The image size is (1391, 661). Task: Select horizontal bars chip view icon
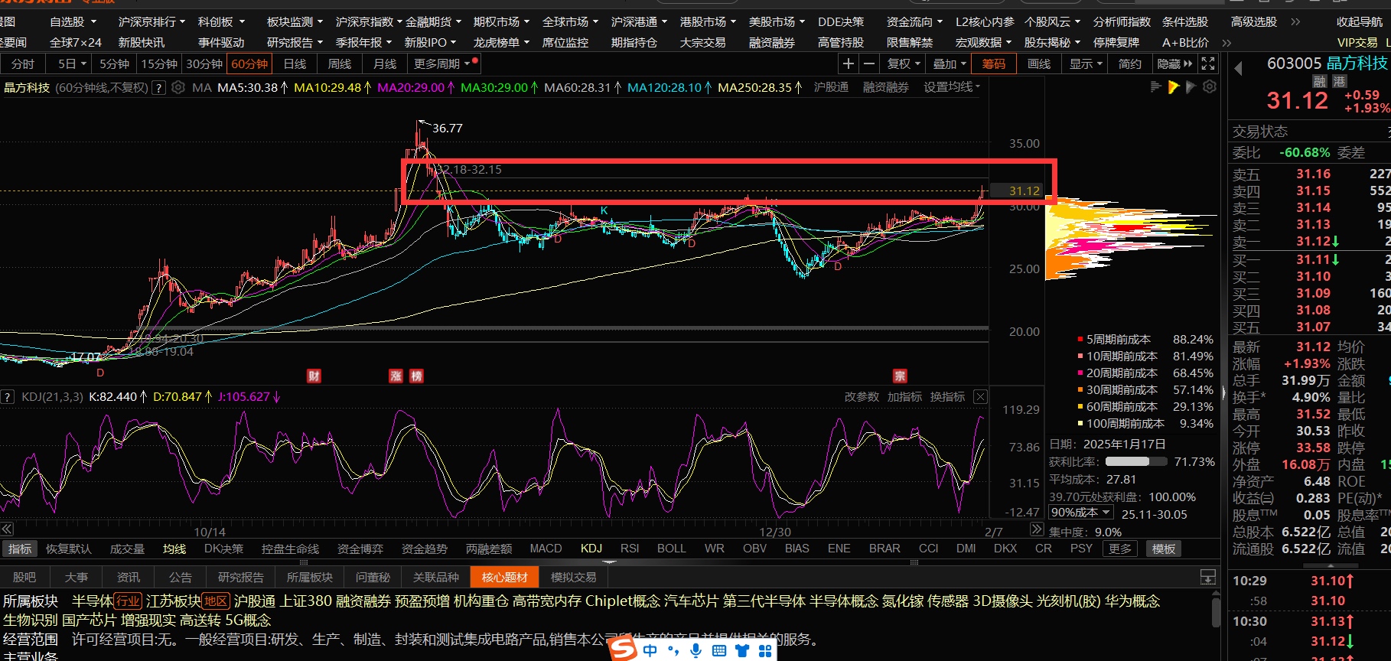(x=1156, y=87)
